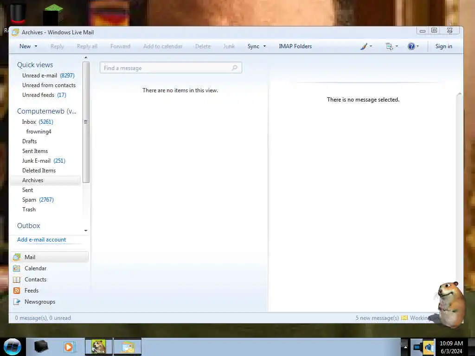
Task: Click the Mail envelope icon
Action: (x=17, y=257)
